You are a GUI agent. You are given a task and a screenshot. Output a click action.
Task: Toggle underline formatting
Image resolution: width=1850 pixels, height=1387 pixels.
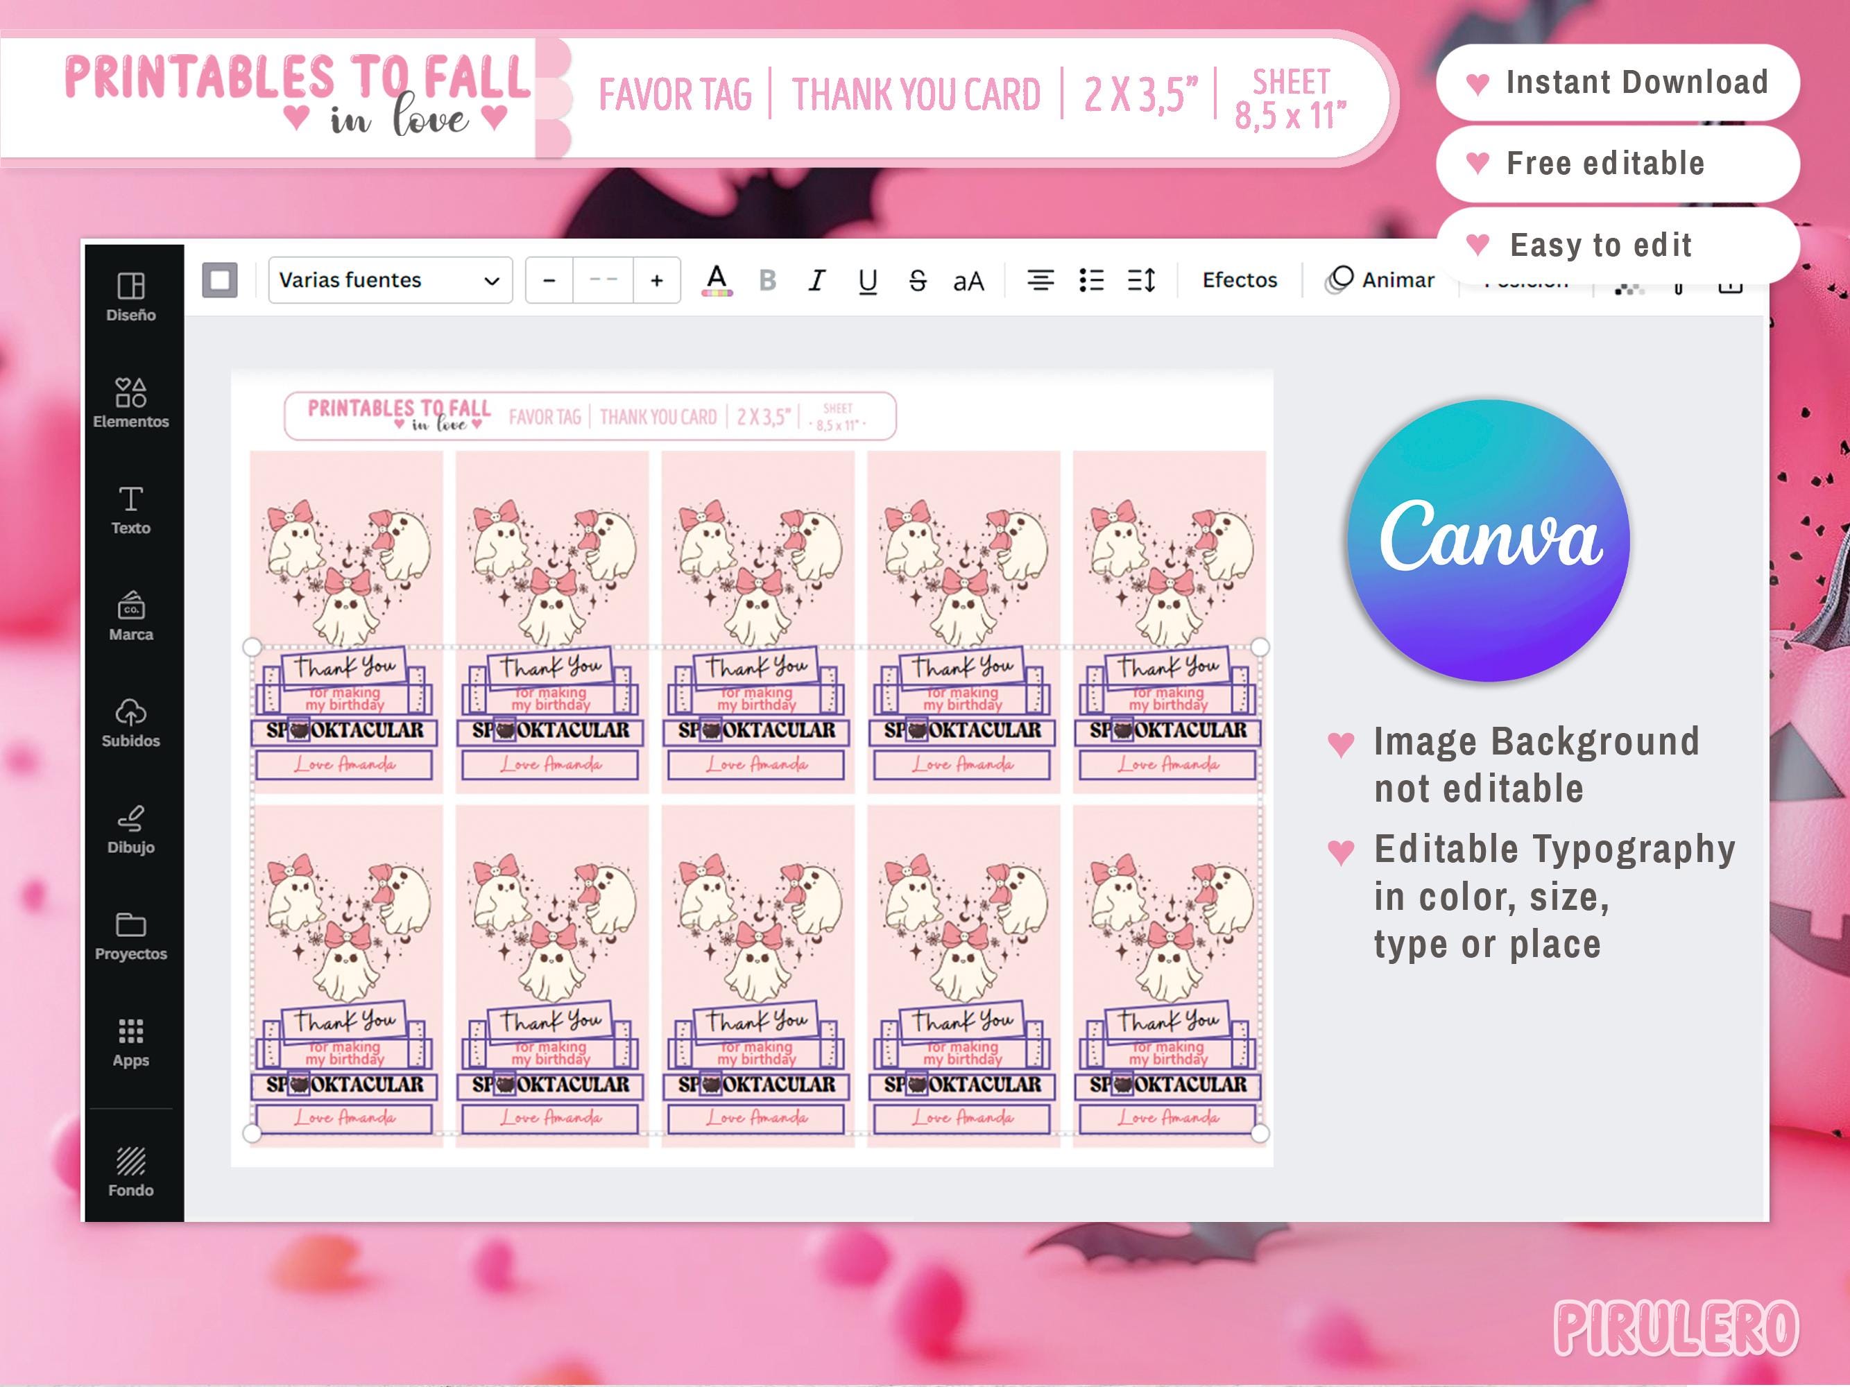[x=868, y=280]
